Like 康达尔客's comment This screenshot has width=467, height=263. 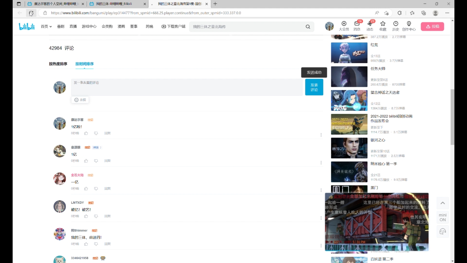click(86, 133)
